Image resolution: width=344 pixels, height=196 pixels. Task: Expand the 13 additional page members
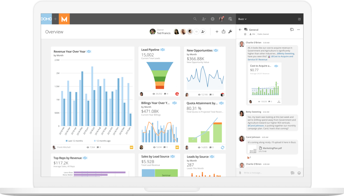[x=196, y=32]
